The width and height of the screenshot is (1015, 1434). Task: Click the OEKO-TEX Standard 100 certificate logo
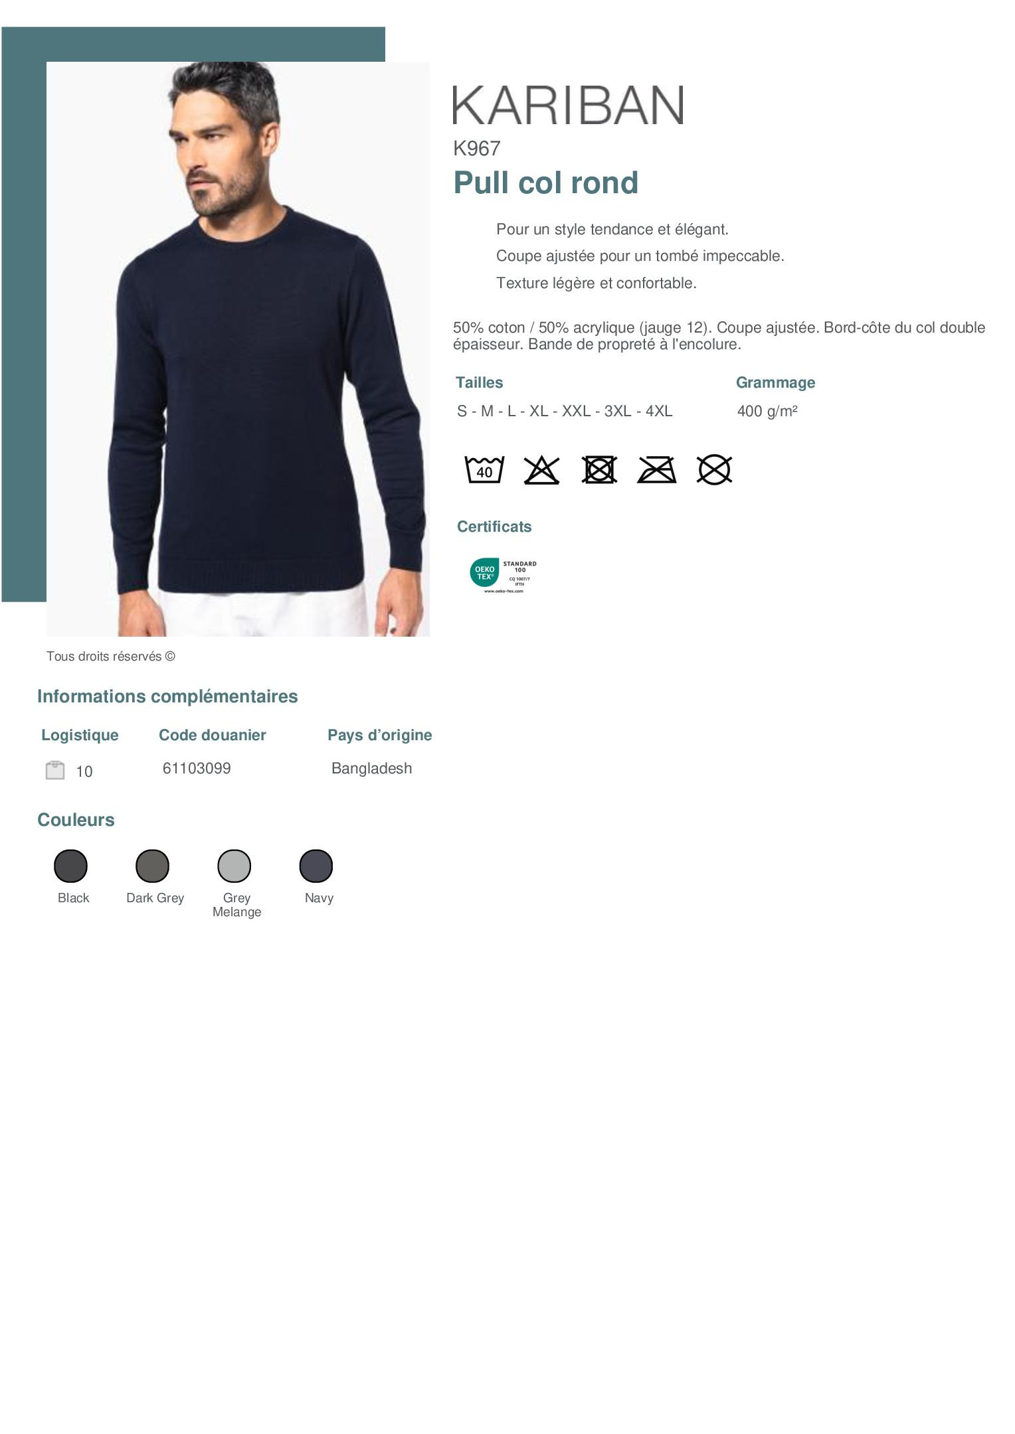click(503, 575)
